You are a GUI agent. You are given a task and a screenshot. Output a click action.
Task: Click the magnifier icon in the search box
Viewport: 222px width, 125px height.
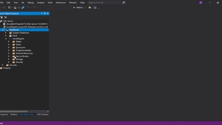(x=124, y=2)
